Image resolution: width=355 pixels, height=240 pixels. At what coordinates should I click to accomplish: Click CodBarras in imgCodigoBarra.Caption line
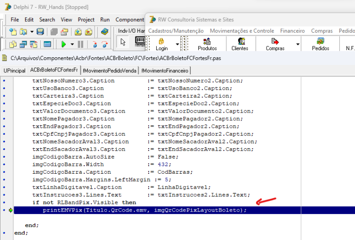[173, 172]
